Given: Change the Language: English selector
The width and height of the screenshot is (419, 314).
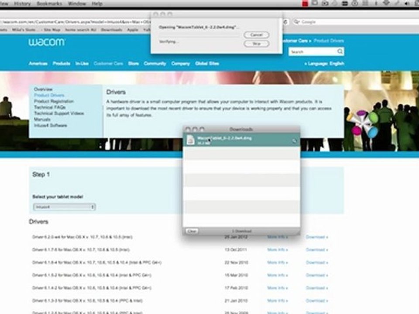Looking at the screenshot, I should pyautogui.click(x=324, y=64).
